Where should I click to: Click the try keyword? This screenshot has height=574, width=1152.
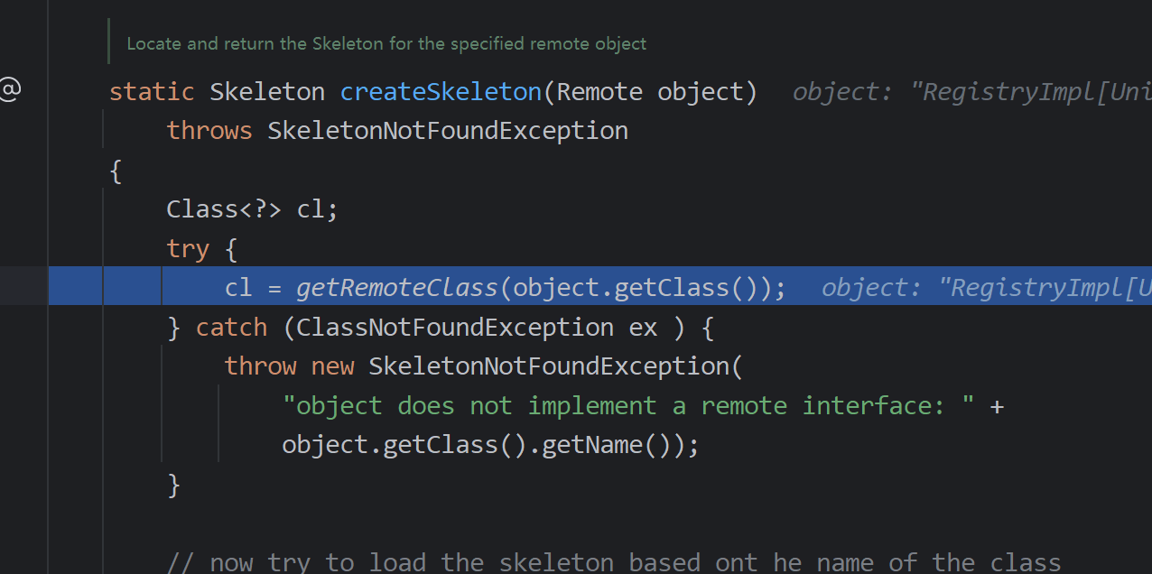[x=188, y=249]
